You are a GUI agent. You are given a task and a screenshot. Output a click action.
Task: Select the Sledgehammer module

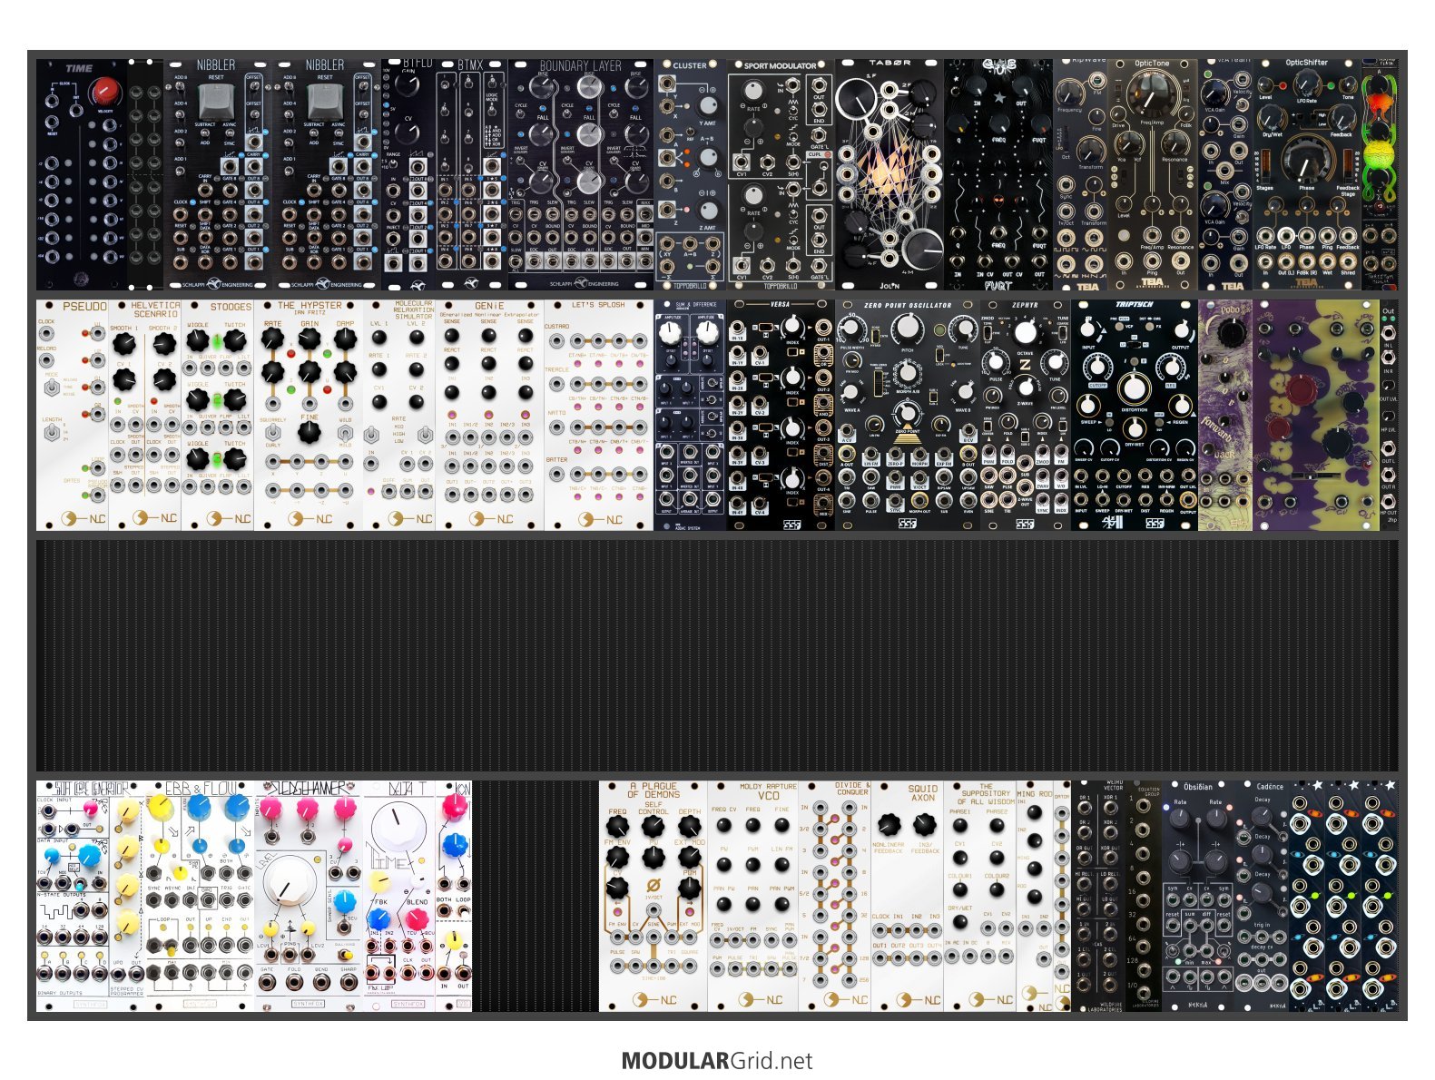tap(309, 896)
